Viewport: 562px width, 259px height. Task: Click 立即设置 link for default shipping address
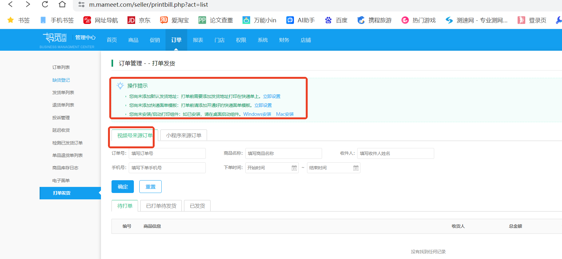pyautogui.click(x=272, y=96)
